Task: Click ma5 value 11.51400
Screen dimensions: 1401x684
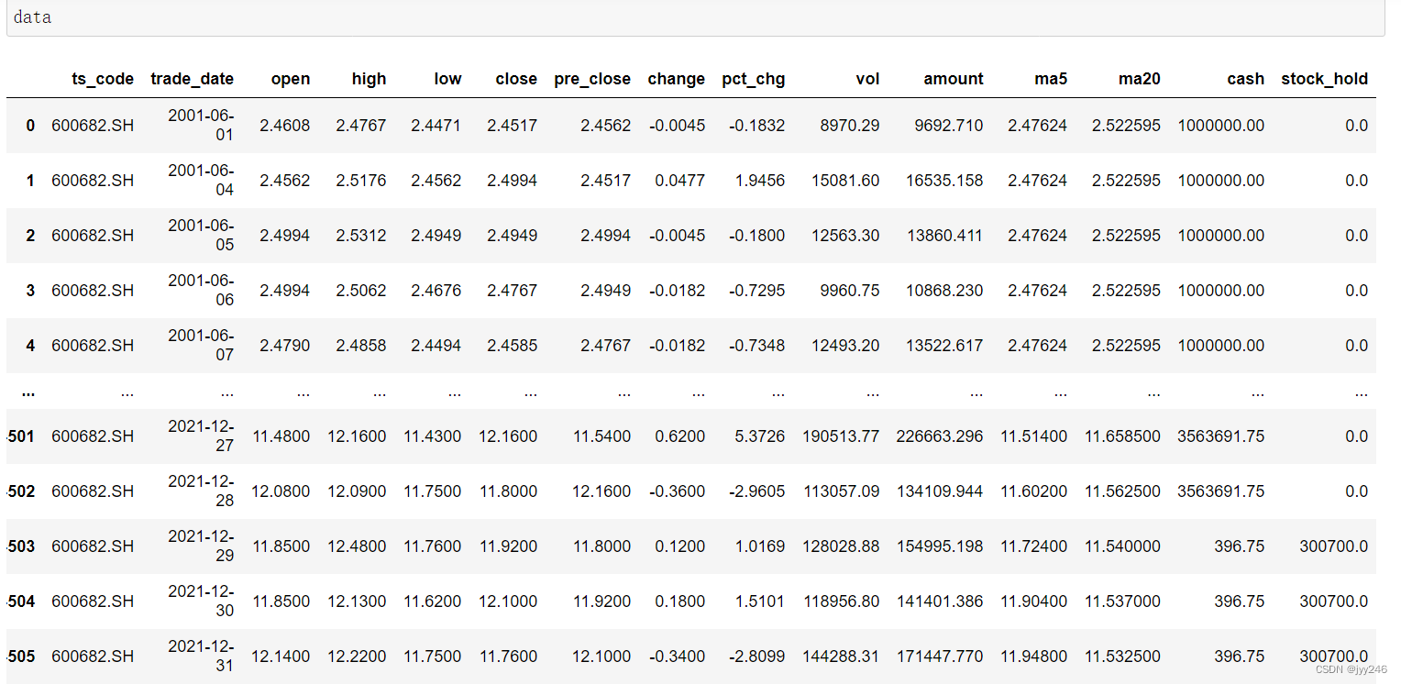Action: point(1034,436)
